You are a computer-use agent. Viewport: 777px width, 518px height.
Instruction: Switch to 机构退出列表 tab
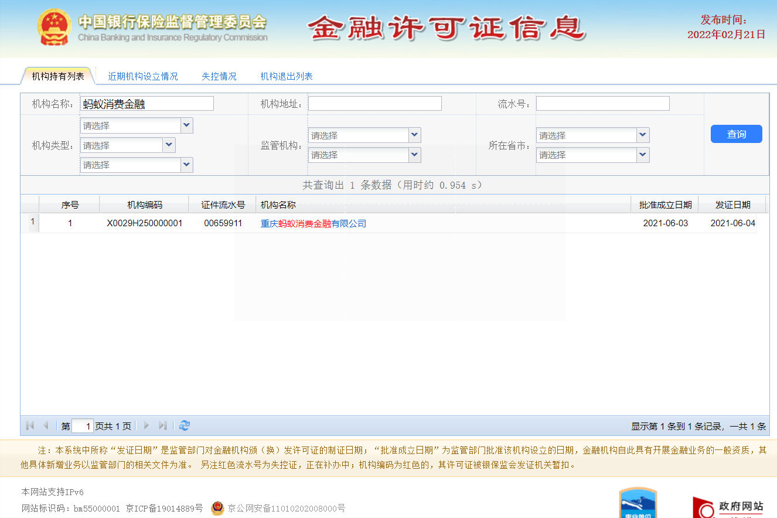click(x=287, y=76)
